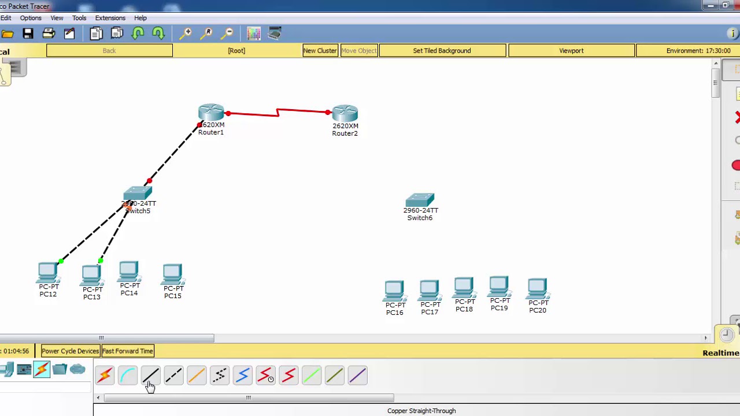Select the Phone zigzag dotted cable
The image size is (740, 416).
pyautogui.click(x=220, y=376)
